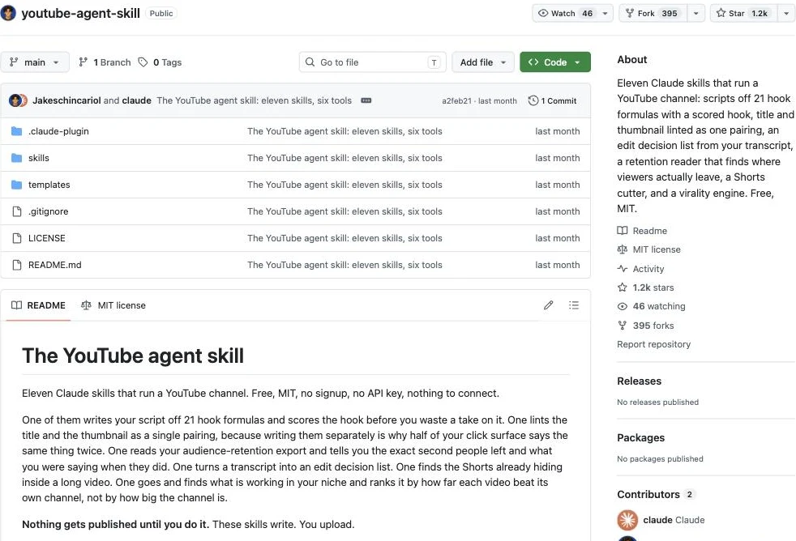Open the Add file dropdown

tap(483, 62)
